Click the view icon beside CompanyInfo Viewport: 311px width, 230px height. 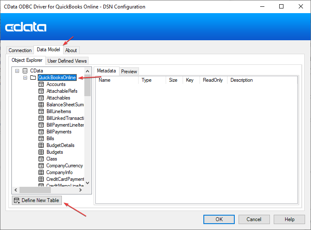tap(41, 172)
